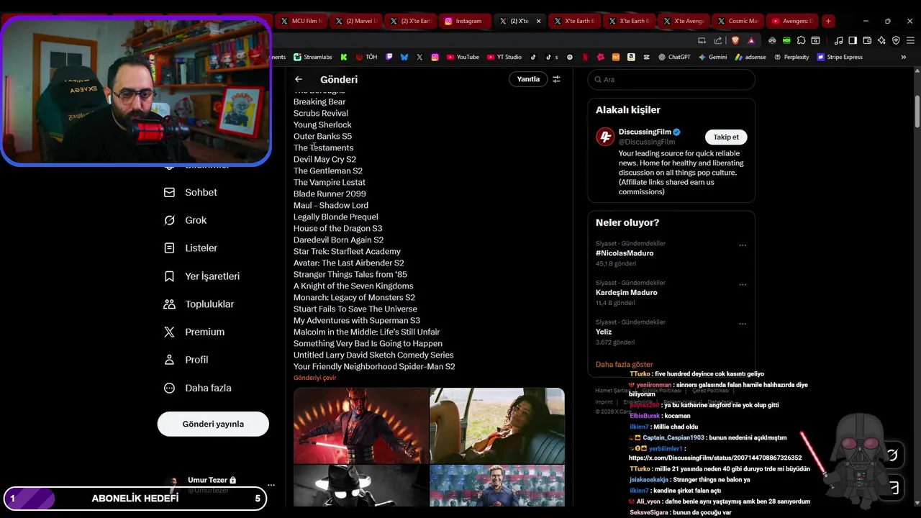The width and height of the screenshot is (921, 518).
Task: Click the text Malcolm in the Middle
Action: tap(337, 332)
